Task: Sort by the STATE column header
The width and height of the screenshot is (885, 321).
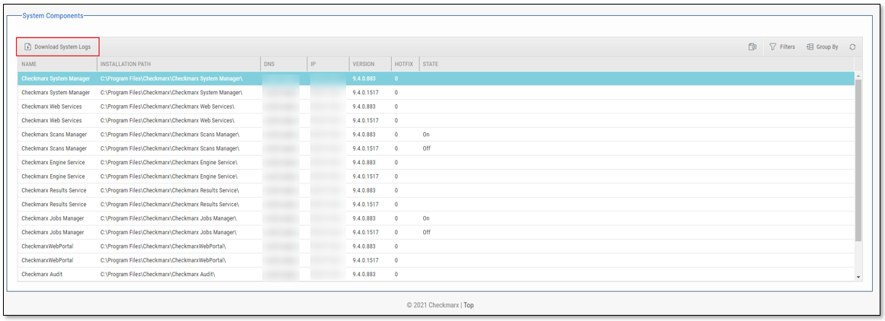Action: (636, 64)
